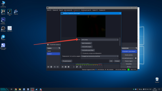Add a new source with plus icon

point(63,67)
